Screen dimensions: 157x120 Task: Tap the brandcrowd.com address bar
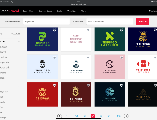pyautogui.click(x=78, y=4)
